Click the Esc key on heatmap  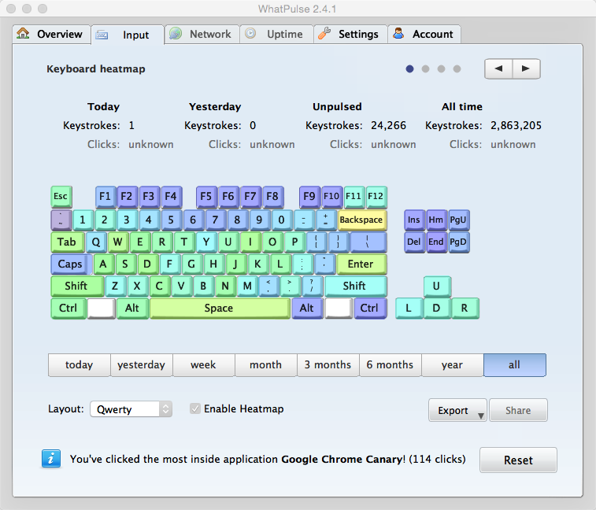click(61, 197)
